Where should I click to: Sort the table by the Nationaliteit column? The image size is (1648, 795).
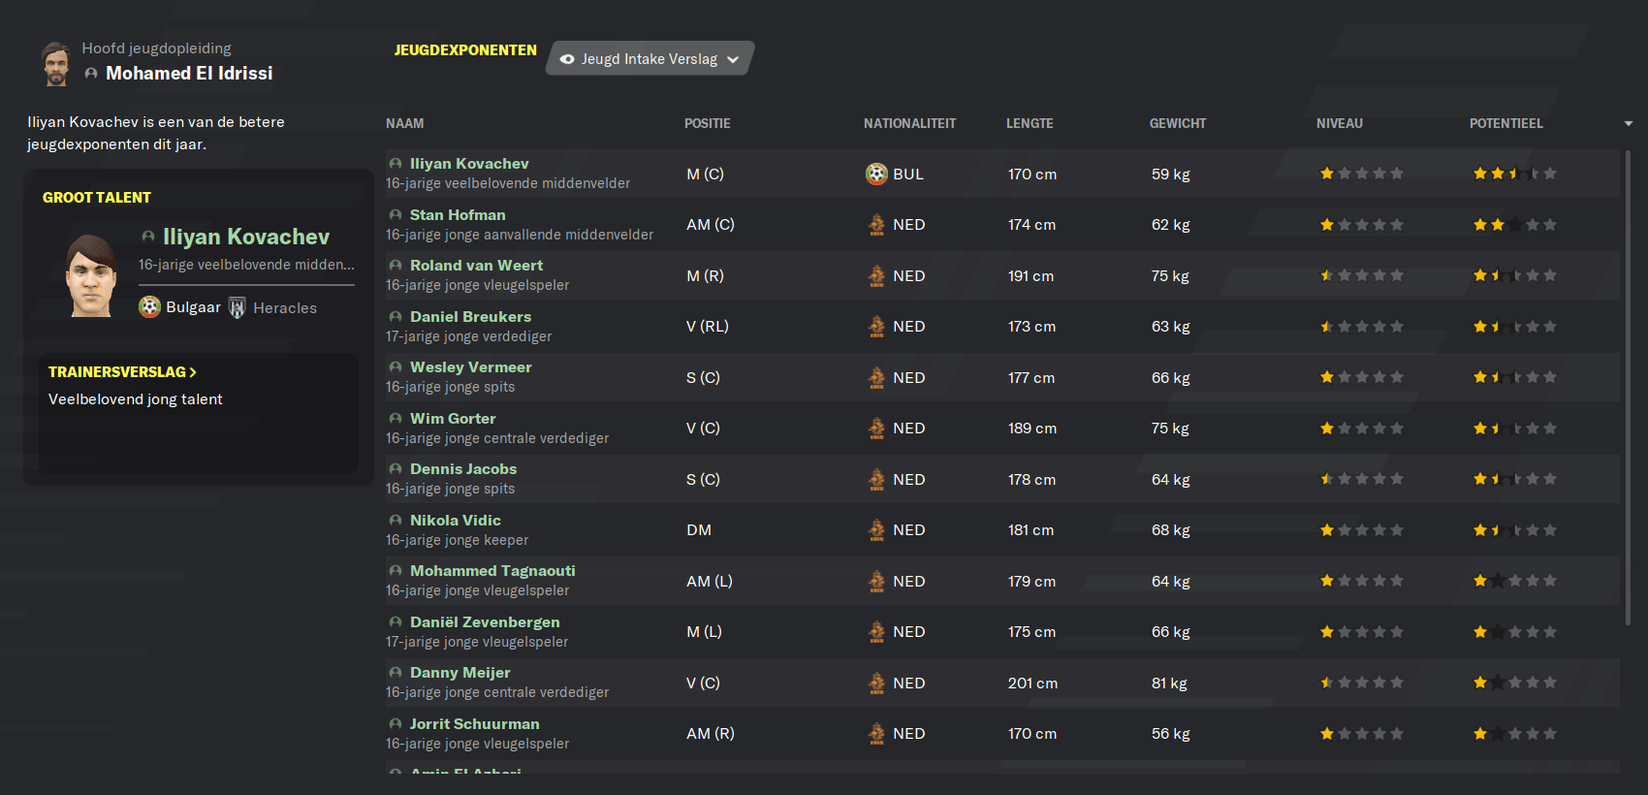909,124
